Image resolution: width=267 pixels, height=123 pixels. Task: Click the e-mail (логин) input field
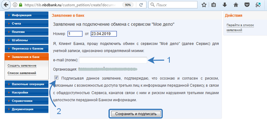(113, 60)
